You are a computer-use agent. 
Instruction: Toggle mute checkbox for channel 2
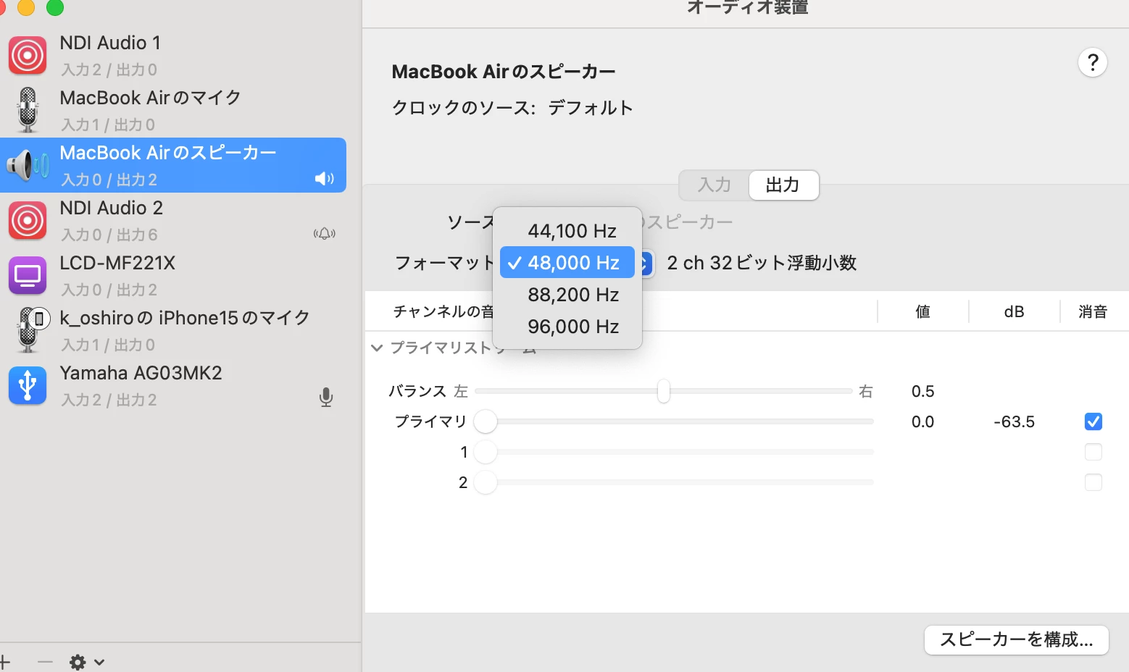[1093, 482]
